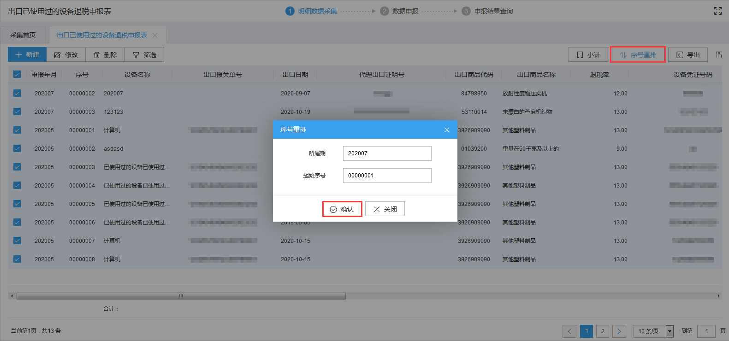Uncheck row 202005 00000005 checkbox
729x341 pixels.
(x=17, y=204)
